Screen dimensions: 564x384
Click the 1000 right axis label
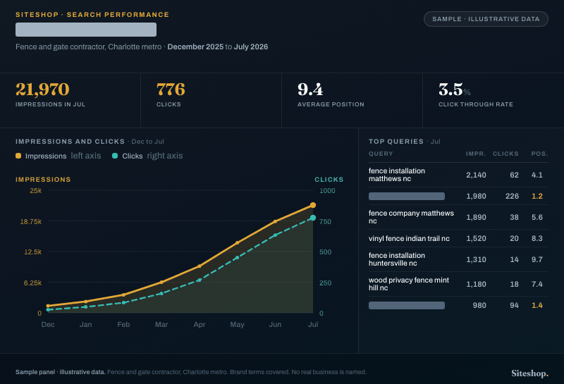(327, 190)
